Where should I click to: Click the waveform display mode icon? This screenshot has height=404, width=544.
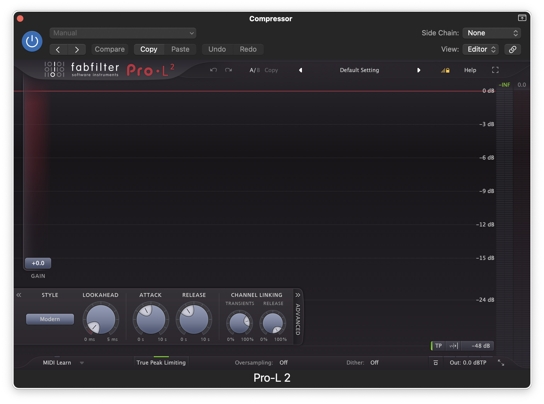tap(453, 346)
